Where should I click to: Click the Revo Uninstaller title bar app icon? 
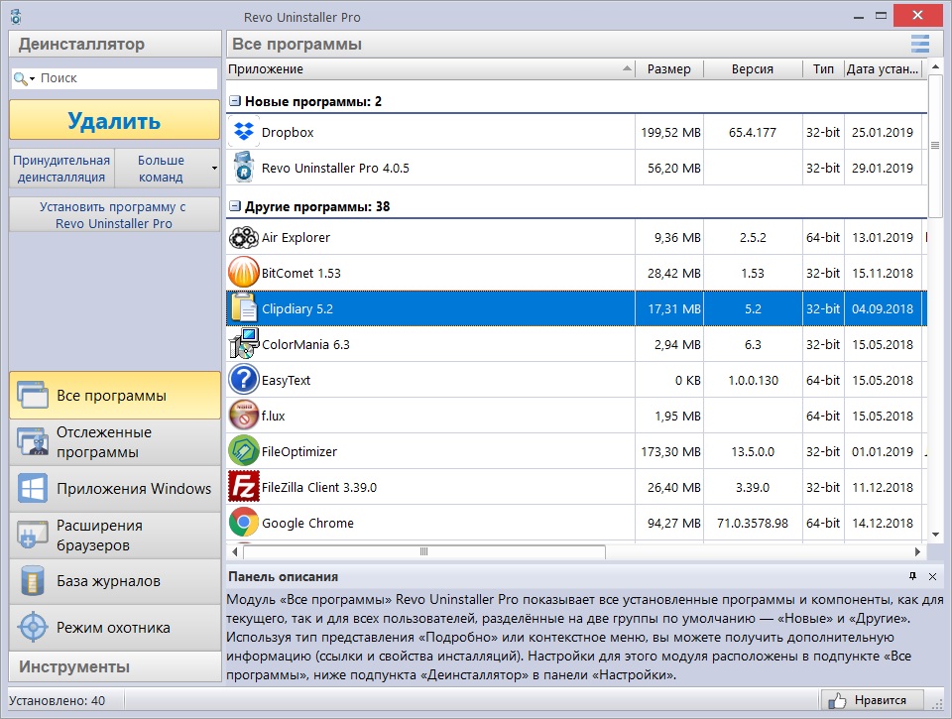pyautogui.click(x=17, y=17)
